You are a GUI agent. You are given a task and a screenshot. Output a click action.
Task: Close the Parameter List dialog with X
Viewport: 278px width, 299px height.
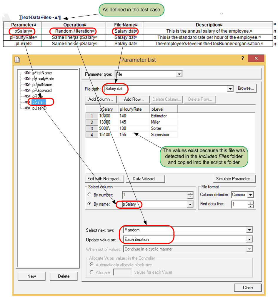point(256,58)
